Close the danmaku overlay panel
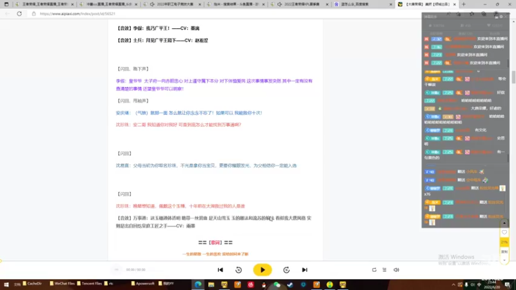Viewport: 516px width, 290px height. tap(506, 17)
